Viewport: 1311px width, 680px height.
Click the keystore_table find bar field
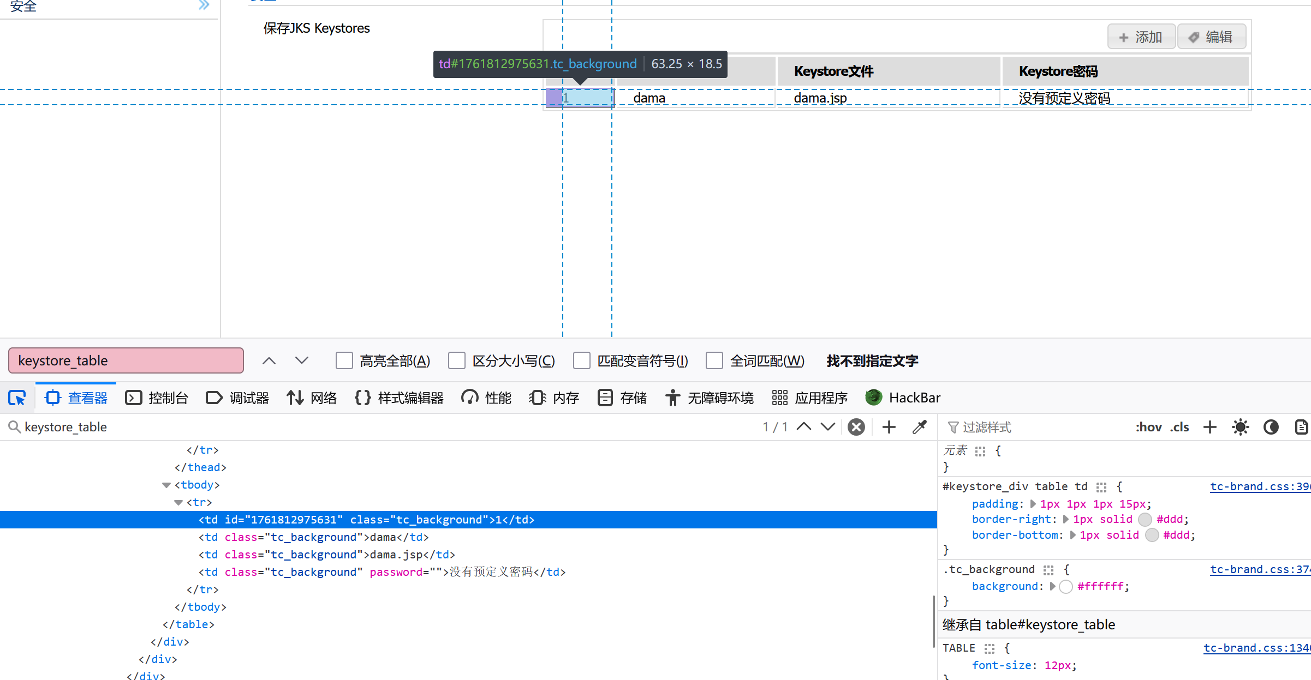(126, 361)
